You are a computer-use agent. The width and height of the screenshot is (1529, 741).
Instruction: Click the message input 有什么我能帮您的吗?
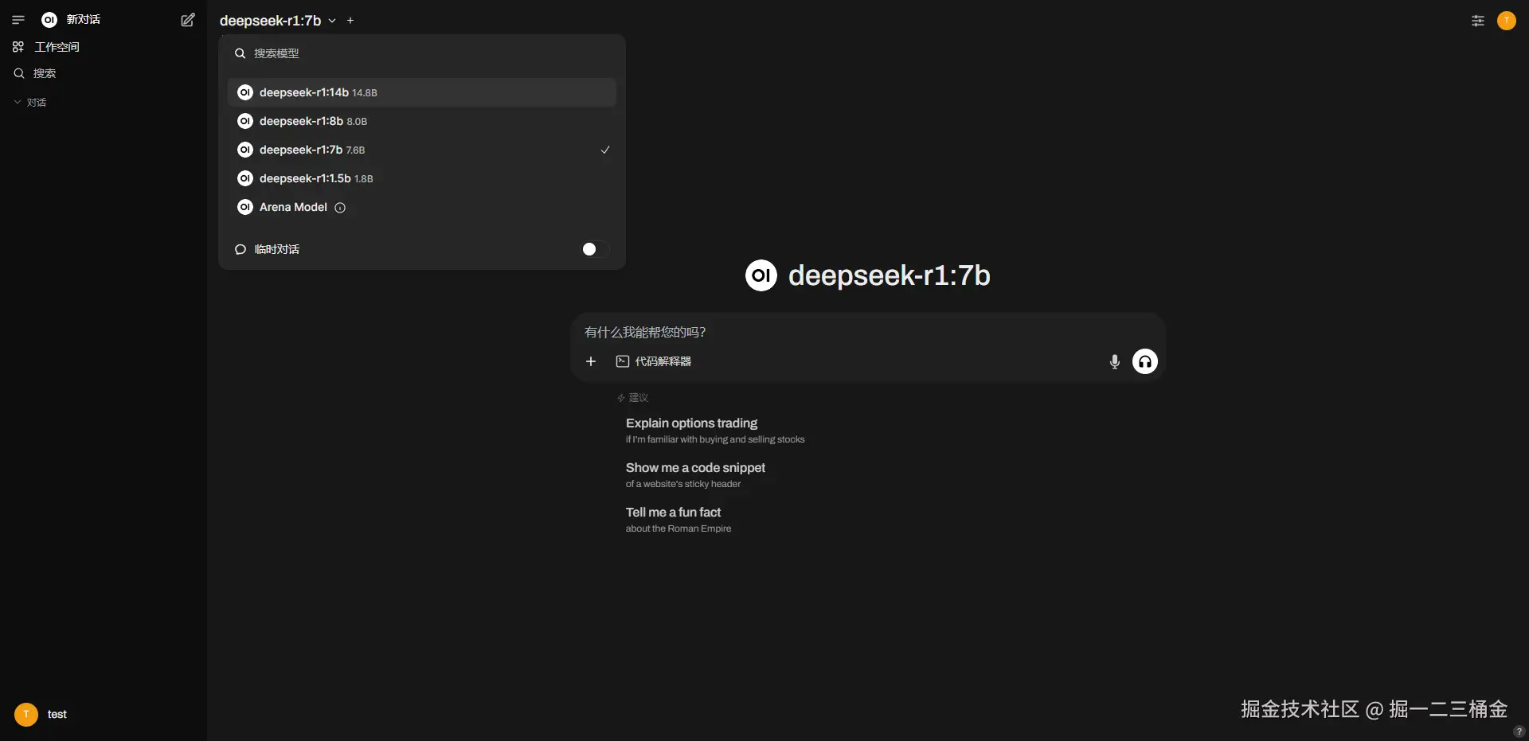[868, 332]
